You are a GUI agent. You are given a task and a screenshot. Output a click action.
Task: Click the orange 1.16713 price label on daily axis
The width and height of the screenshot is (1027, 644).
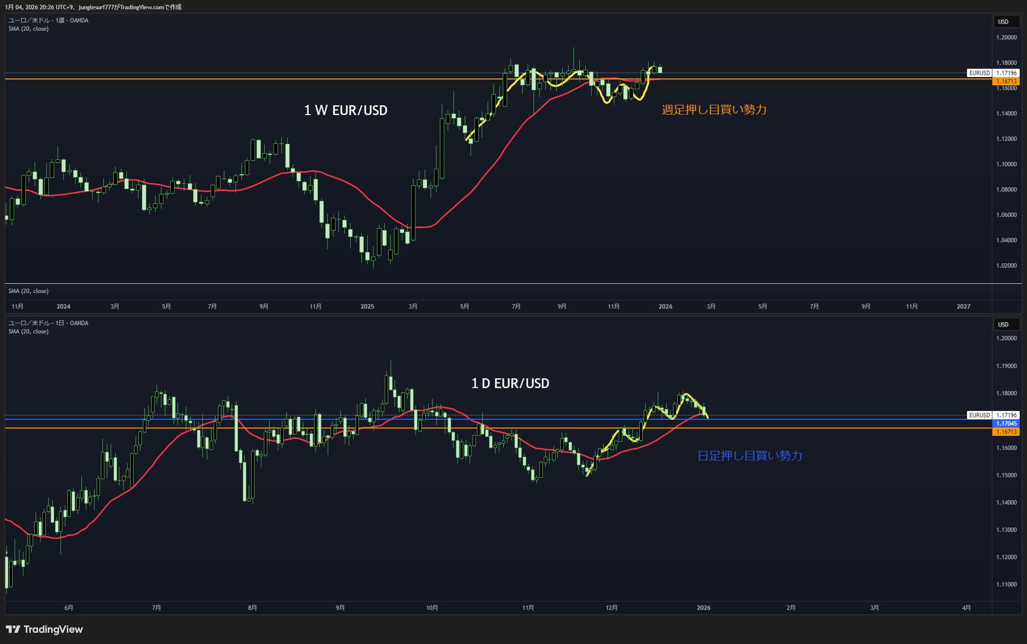1006,432
